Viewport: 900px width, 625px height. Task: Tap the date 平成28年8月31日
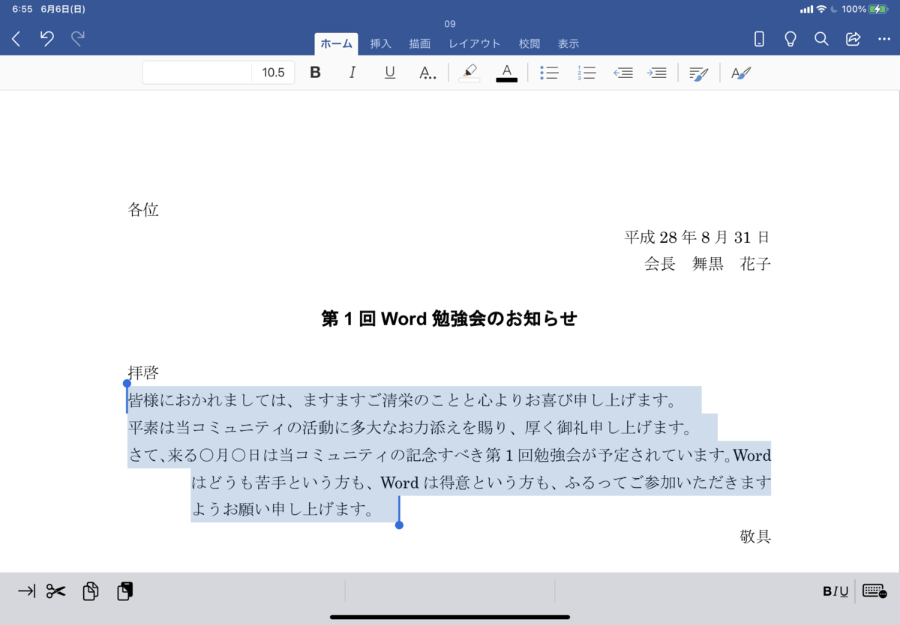(697, 238)
